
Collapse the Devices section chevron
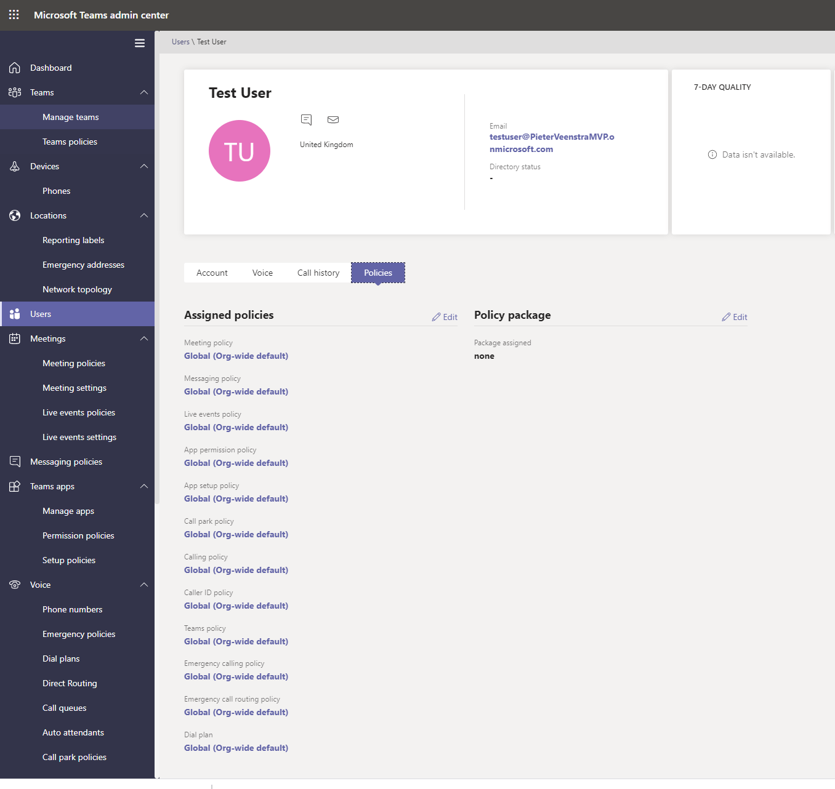144,166
